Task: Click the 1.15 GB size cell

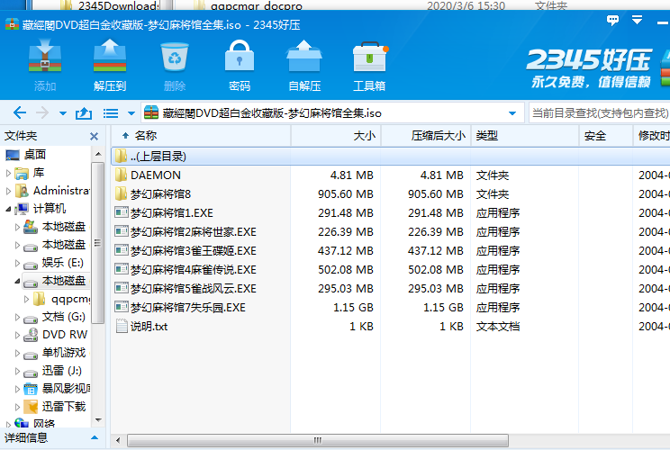Action: coord(353,308)
